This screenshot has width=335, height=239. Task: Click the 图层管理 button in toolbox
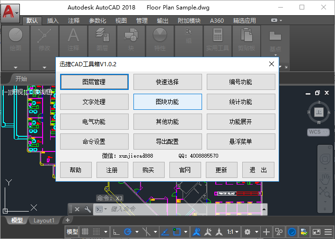pyautogui.click(x=94, y=82)
